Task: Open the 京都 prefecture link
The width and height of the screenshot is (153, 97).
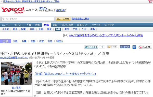Action: click(33, 41)
